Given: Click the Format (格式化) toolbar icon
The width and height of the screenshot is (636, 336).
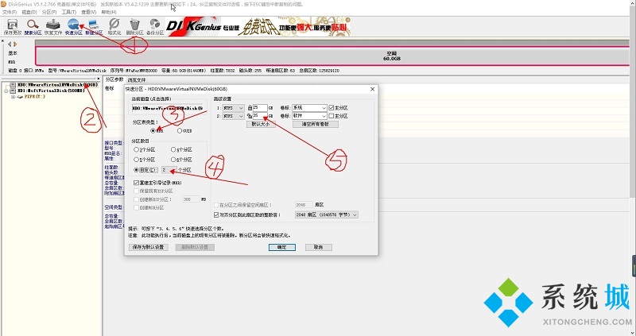Looking at the screenshot, I should click(x=114, y=26).
